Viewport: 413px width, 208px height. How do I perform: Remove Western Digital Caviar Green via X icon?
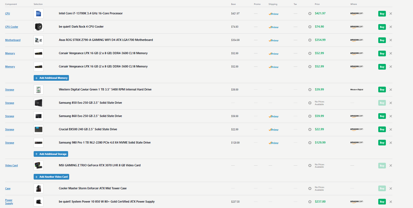[x=391, y=90]
